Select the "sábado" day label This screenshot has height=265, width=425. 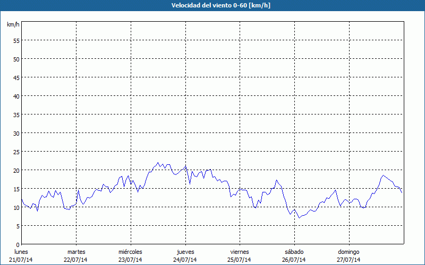point(294,252)
